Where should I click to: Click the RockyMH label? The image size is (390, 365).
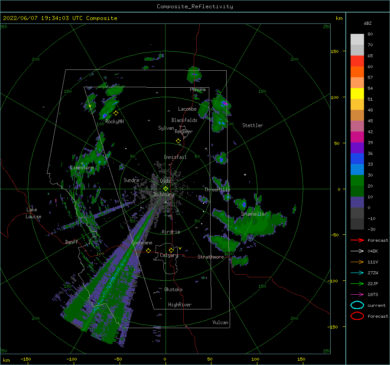pyautogui.click(x=114, y=122)
